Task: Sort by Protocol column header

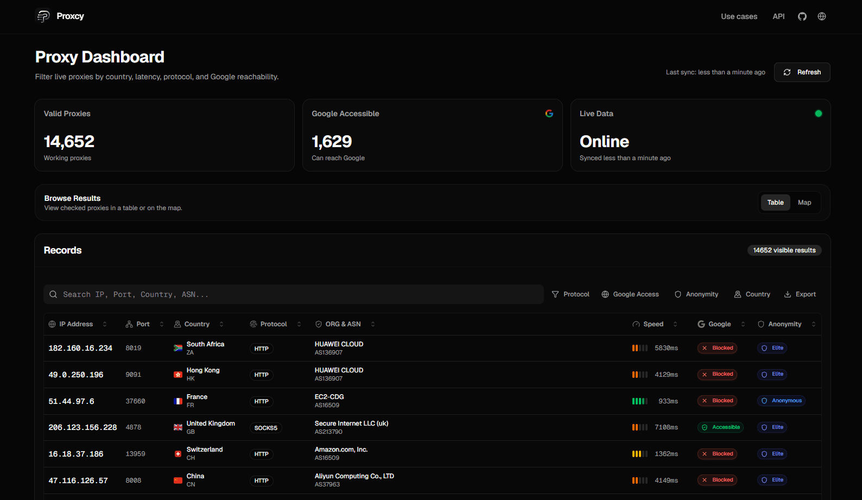Action: pos(275,324)
